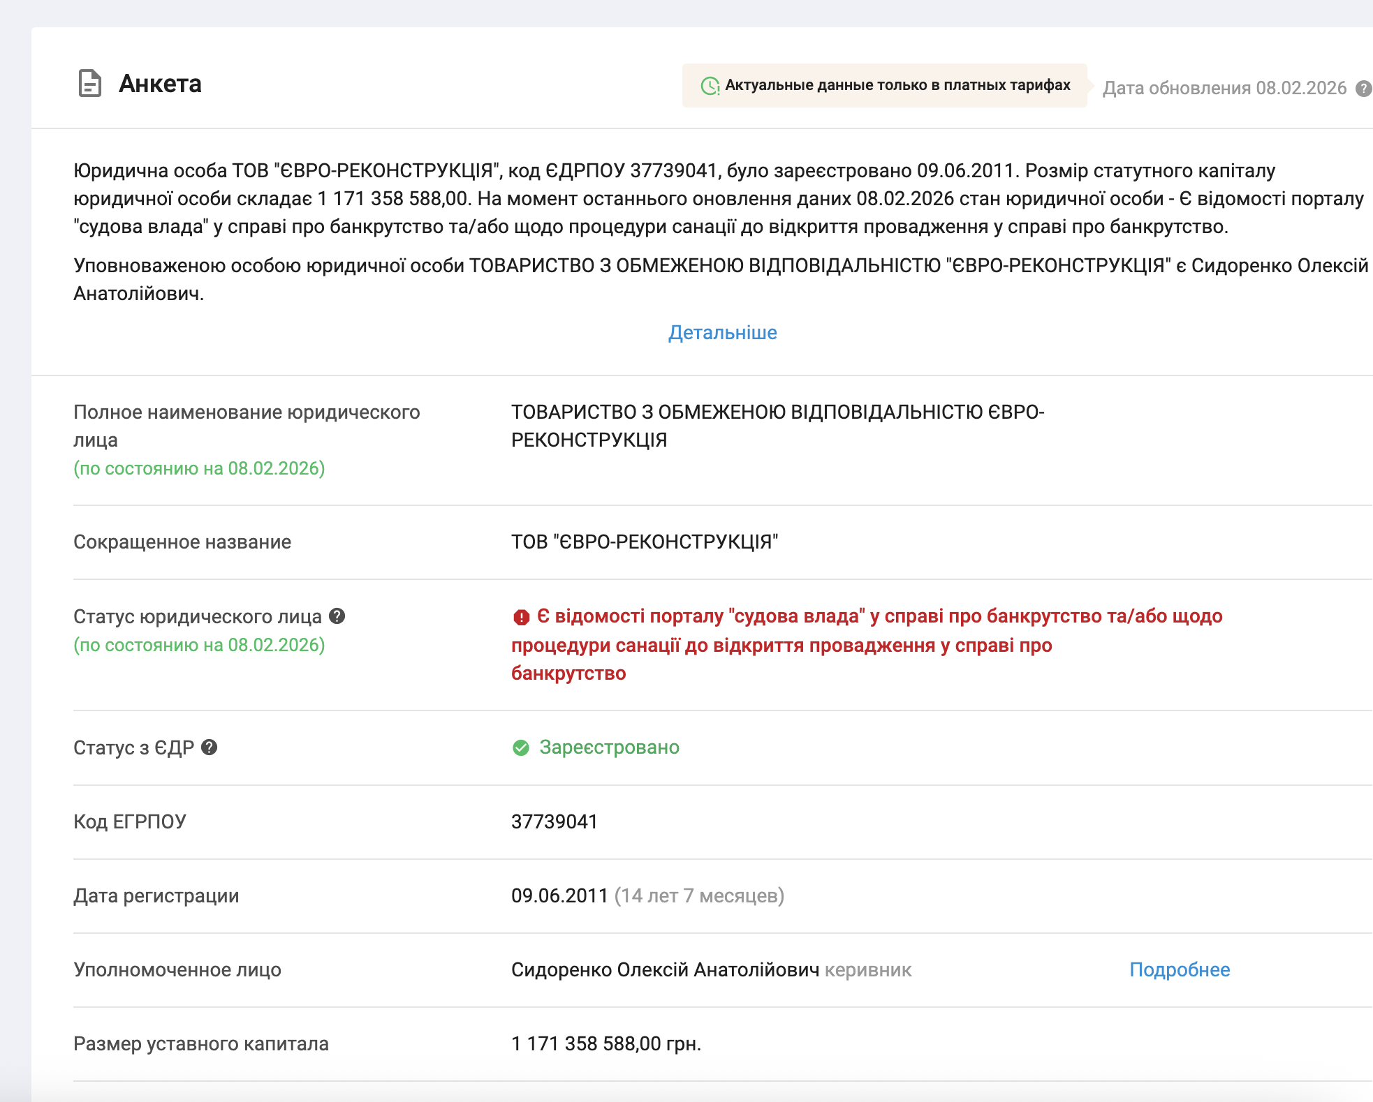Click the short name ТОВ "ЄВРО-РЕКОНСТРУКЦІЯ" value
The height and width of the screenshot is (1102, 1373).
pyautogui.click(x=644, y=542)
